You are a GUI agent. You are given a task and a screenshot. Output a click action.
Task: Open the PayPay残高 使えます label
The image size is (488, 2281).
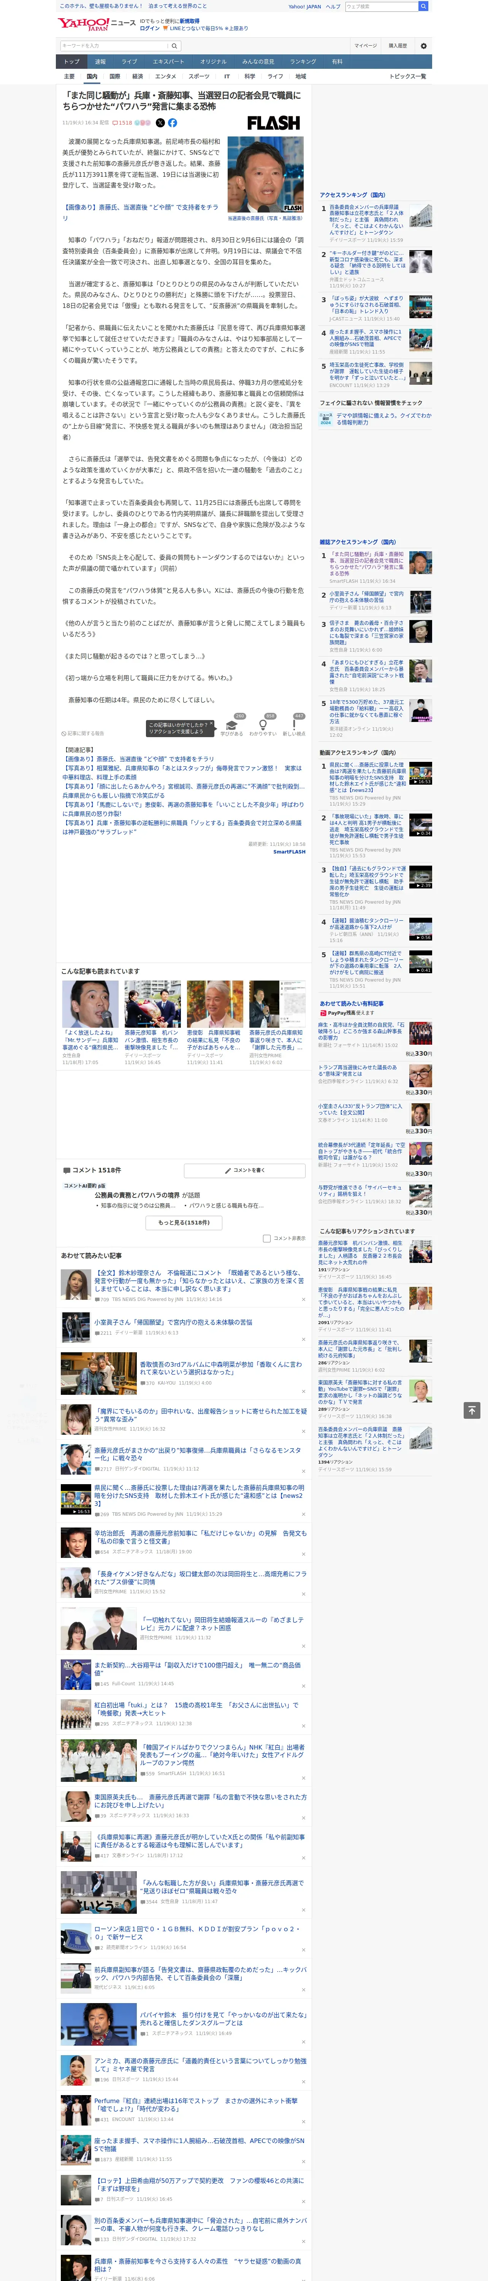pos(346,1013)
